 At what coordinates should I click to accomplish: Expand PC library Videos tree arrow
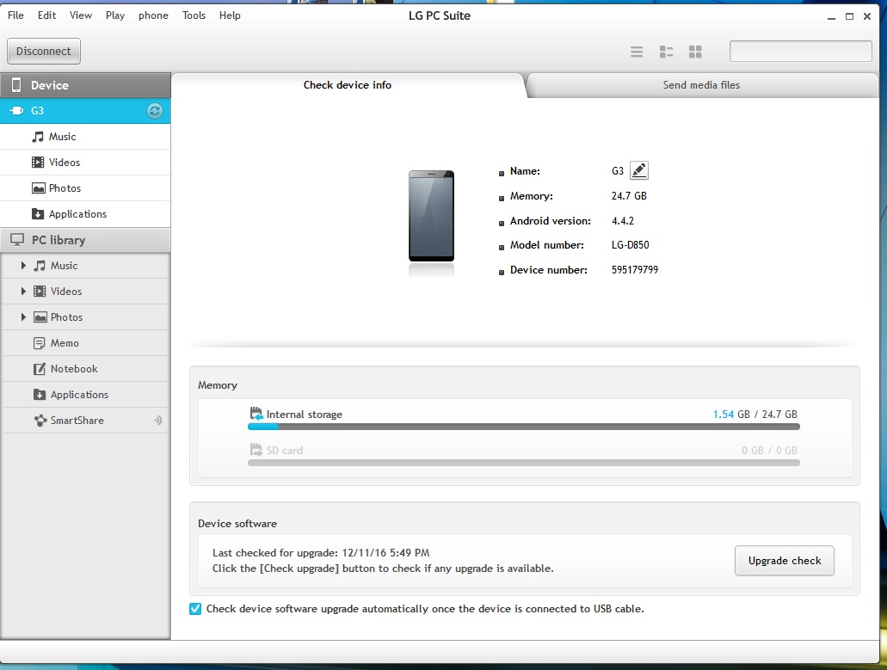23,292
